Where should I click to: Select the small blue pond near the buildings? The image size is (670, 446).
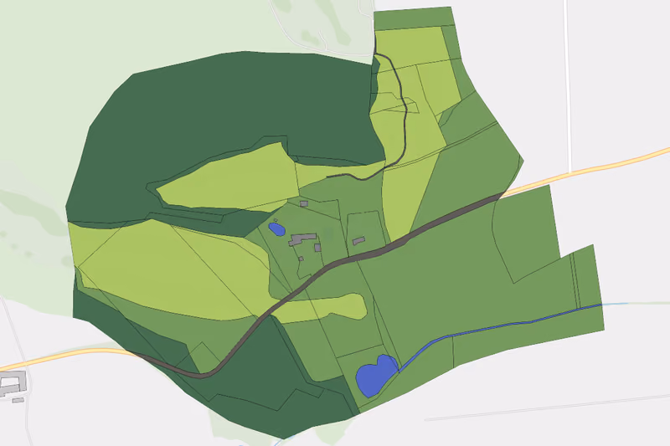coord(277,229)
